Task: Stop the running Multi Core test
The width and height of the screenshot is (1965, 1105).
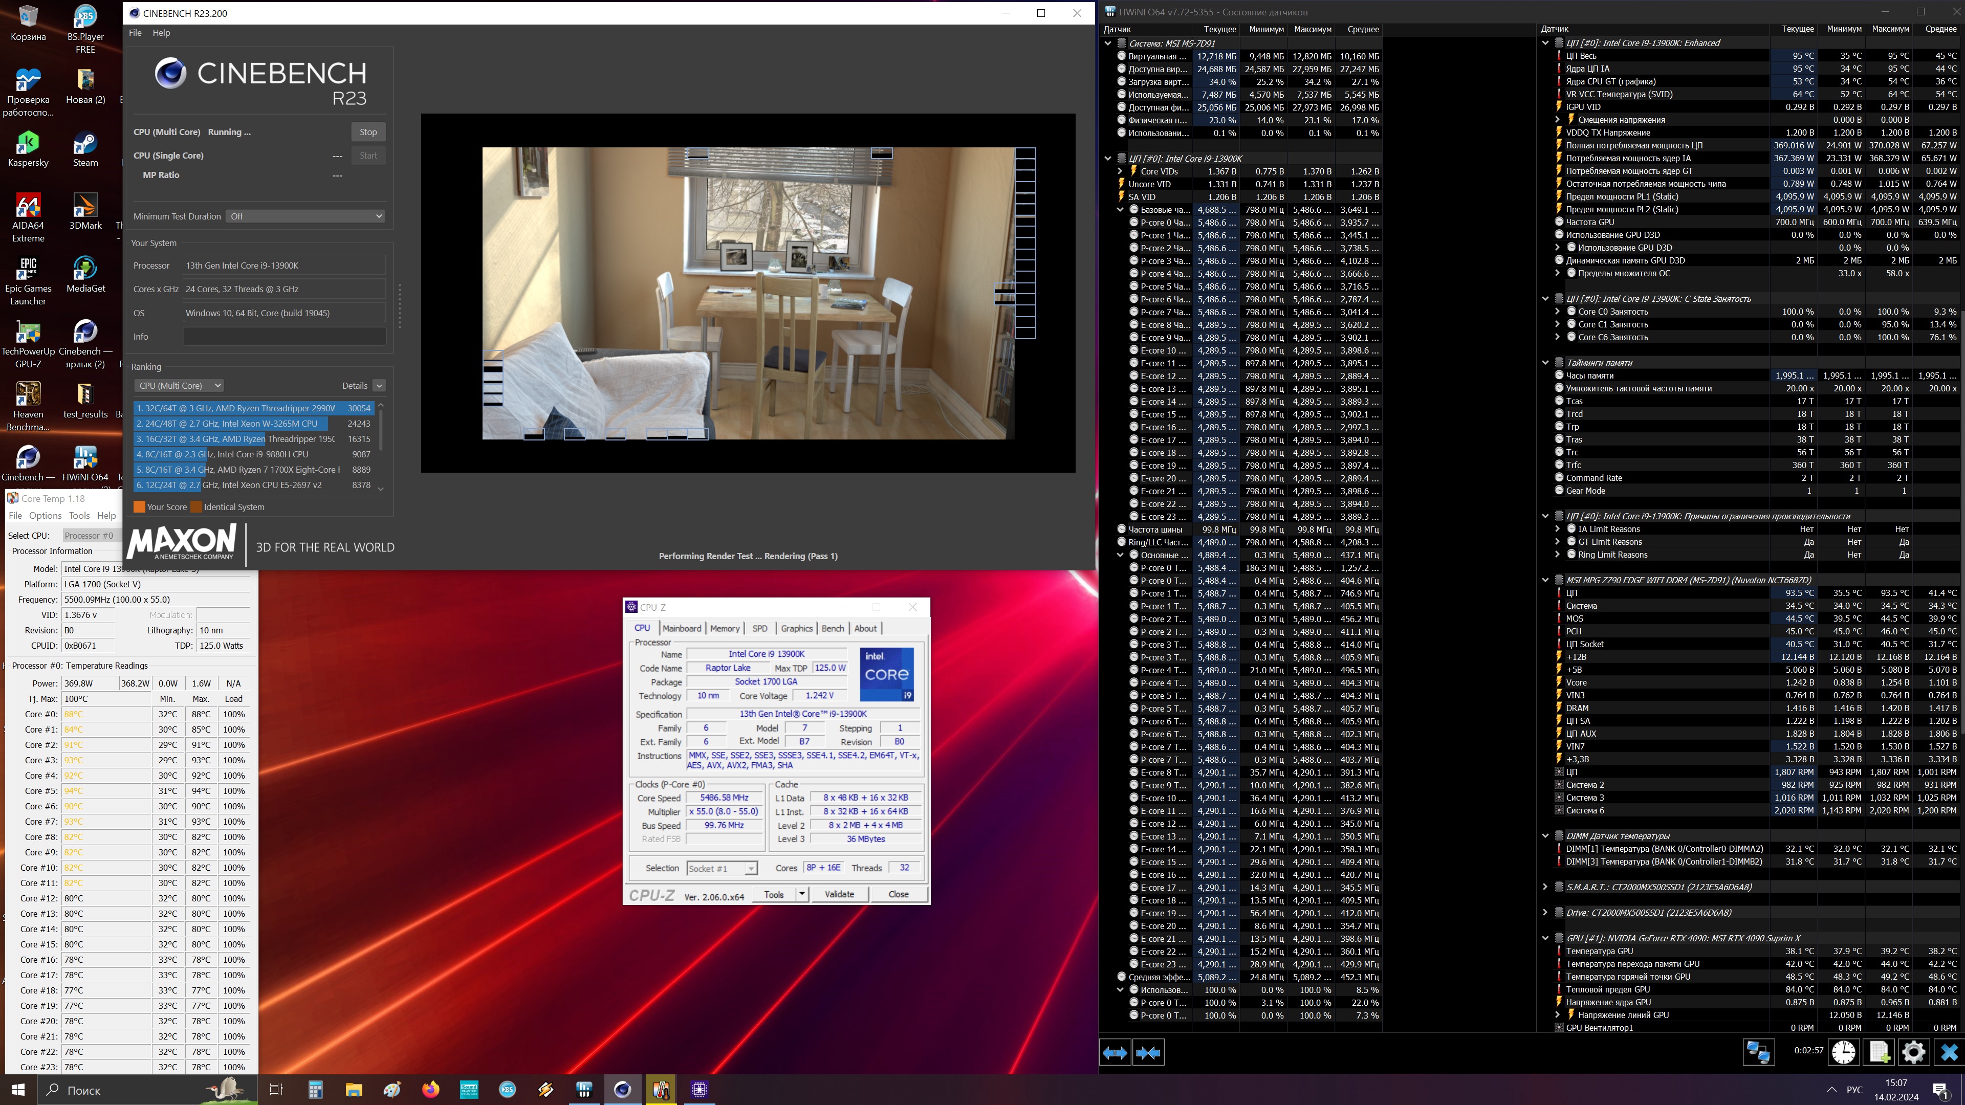Action: point(368,132)
